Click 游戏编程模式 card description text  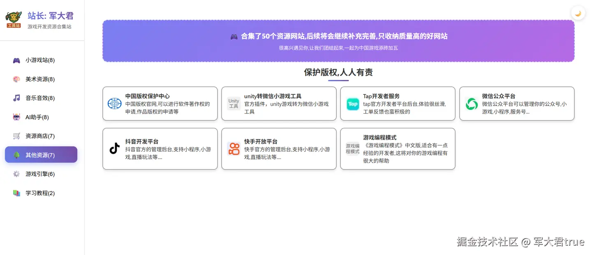(405, 153)
